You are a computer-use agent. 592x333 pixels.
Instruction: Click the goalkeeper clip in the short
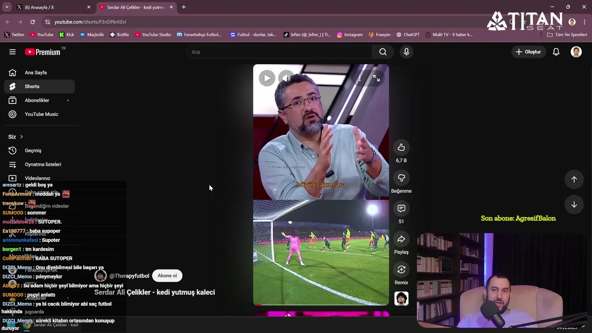pos(321,252)
